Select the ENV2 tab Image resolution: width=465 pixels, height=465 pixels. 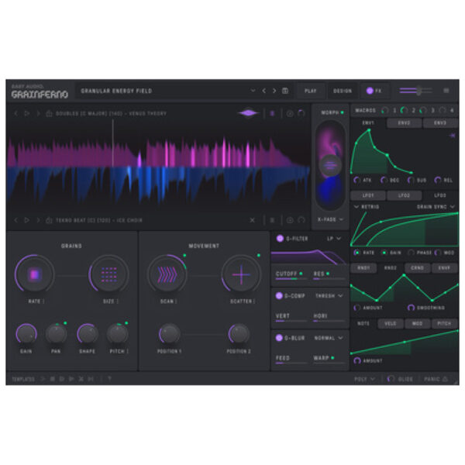[404, 122]
